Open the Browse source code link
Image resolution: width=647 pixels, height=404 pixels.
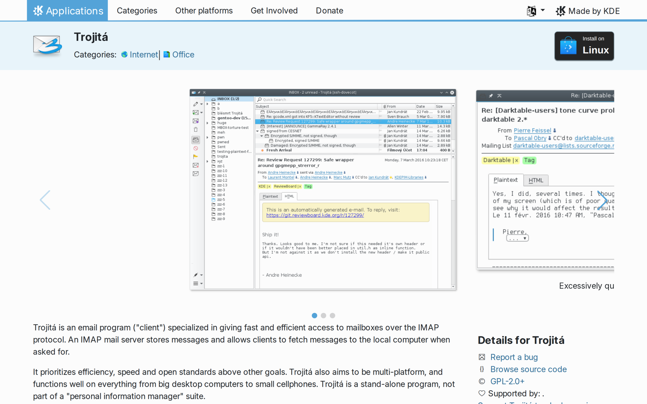click(x=528, y=369)
